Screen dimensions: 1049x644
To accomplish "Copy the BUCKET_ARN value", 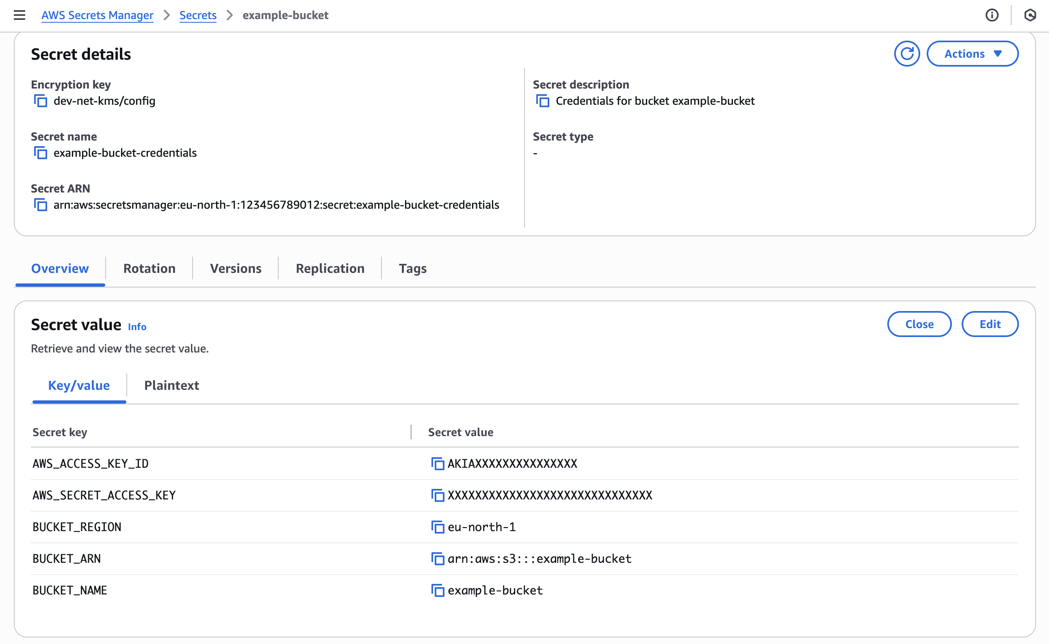I will [437, 558].
